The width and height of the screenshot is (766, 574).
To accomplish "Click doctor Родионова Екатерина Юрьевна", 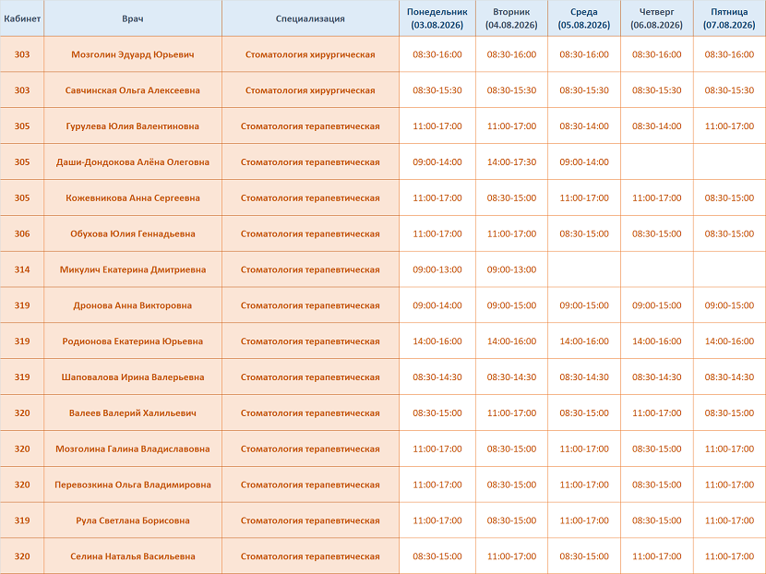I will point(133,341).
